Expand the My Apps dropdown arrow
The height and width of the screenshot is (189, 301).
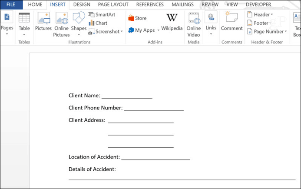pyautogui.click(x=159, y=30)
